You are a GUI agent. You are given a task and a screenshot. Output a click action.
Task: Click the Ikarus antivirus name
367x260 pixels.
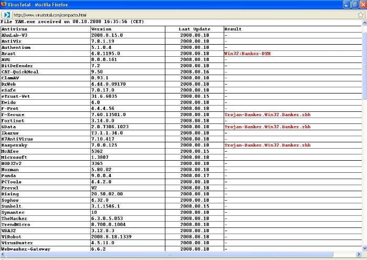(10, 133)
